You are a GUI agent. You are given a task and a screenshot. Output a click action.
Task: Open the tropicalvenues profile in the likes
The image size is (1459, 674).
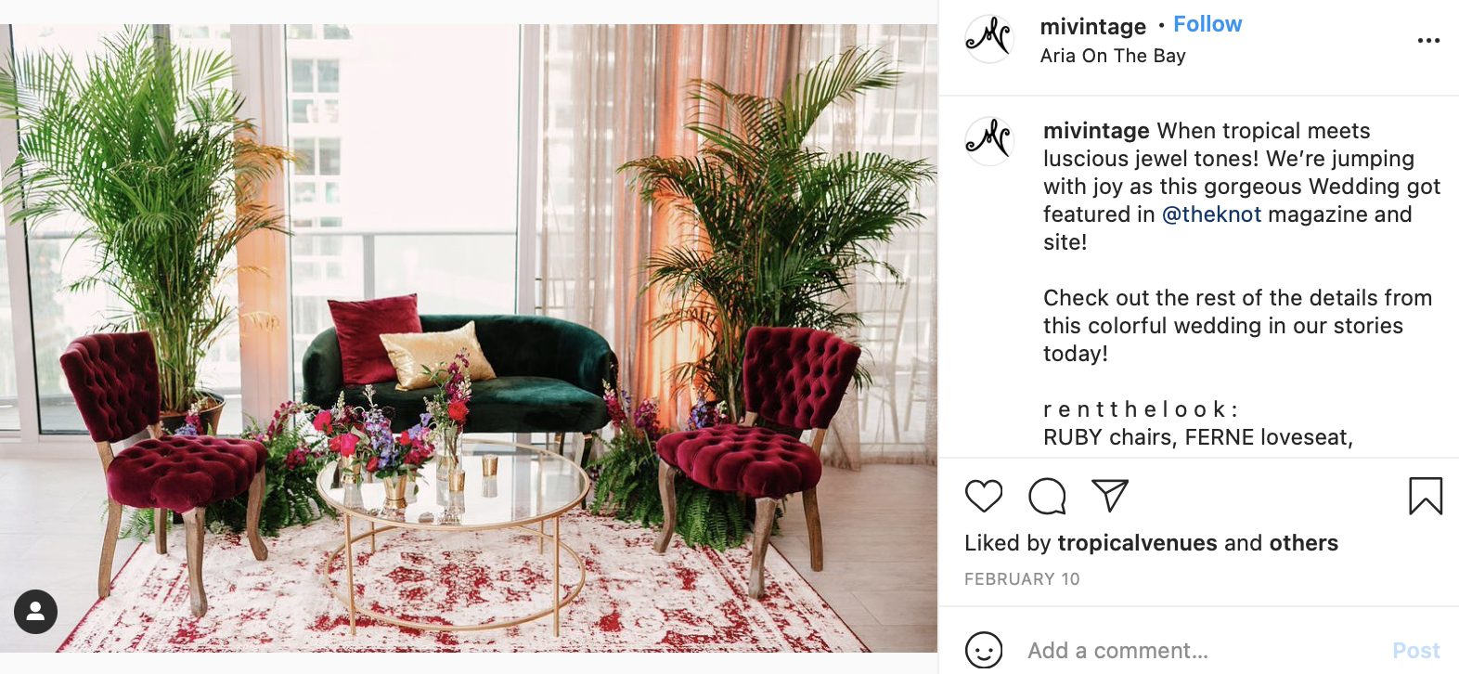click(1138, 543)
